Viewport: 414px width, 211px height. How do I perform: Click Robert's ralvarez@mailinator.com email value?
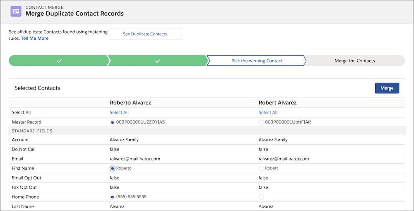pos(284,159)
